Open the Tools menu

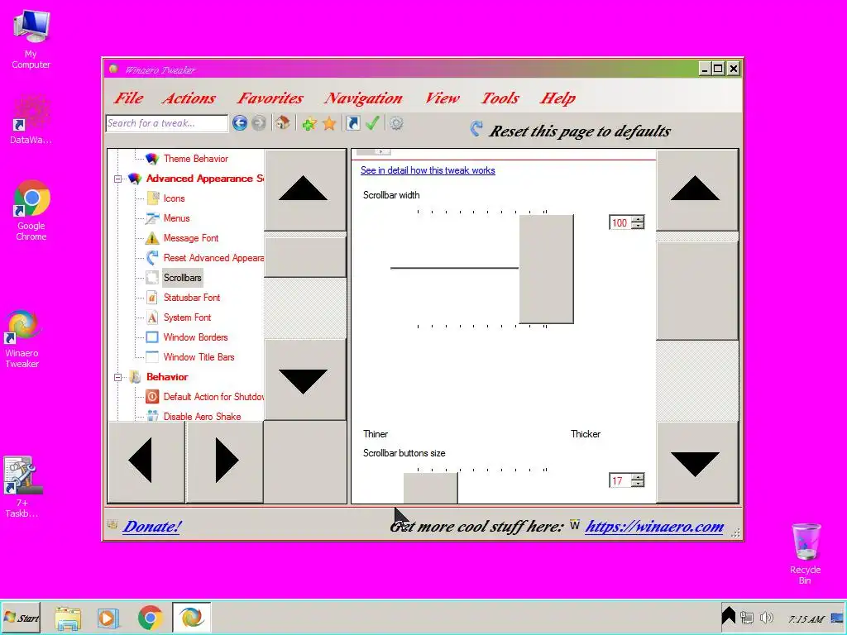tap(500, 98)
